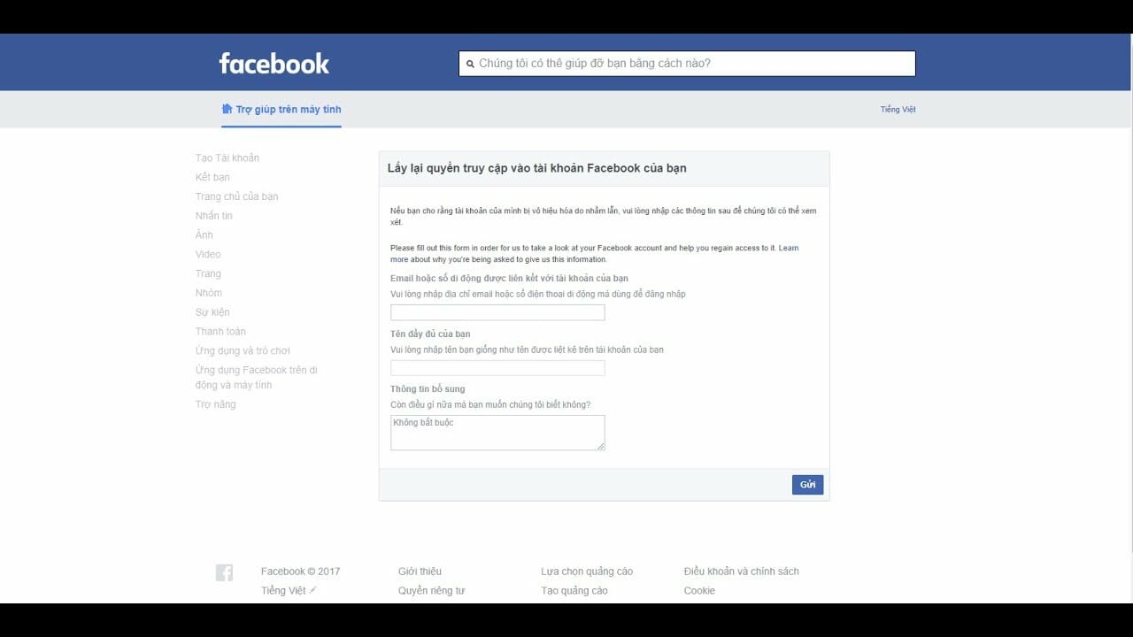Screen dimensions: 1133x637
Task: Submit the form with the Gửi button
Action: click(x=807, y=485)
